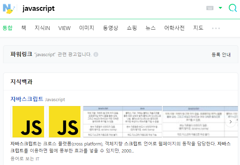Open the second JS logo thumbnail
The width and height of the screenshot is (240, 165).
point(65,122)
